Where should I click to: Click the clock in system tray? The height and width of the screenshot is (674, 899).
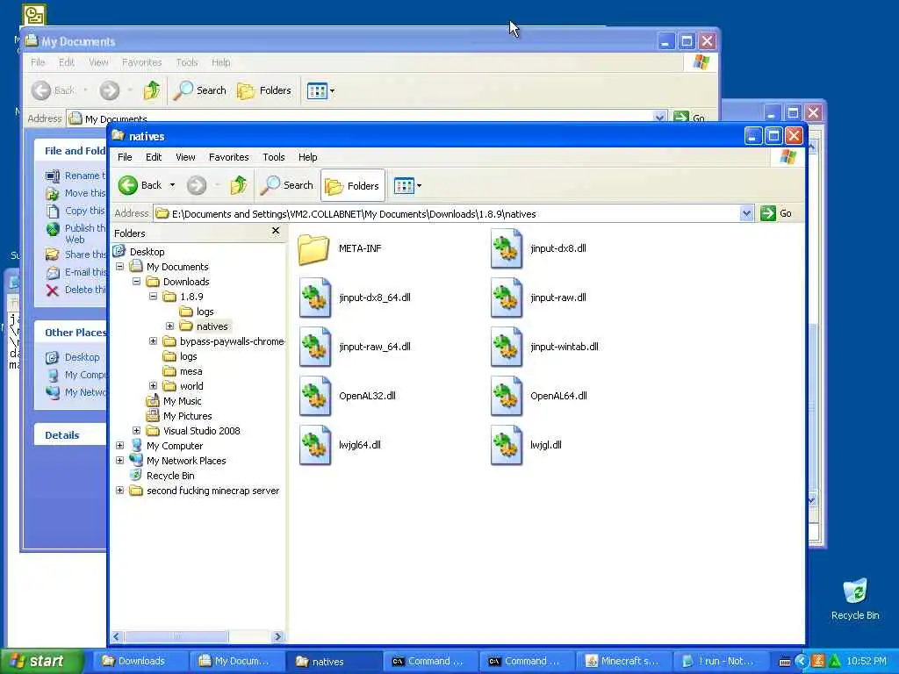point(867,661)
